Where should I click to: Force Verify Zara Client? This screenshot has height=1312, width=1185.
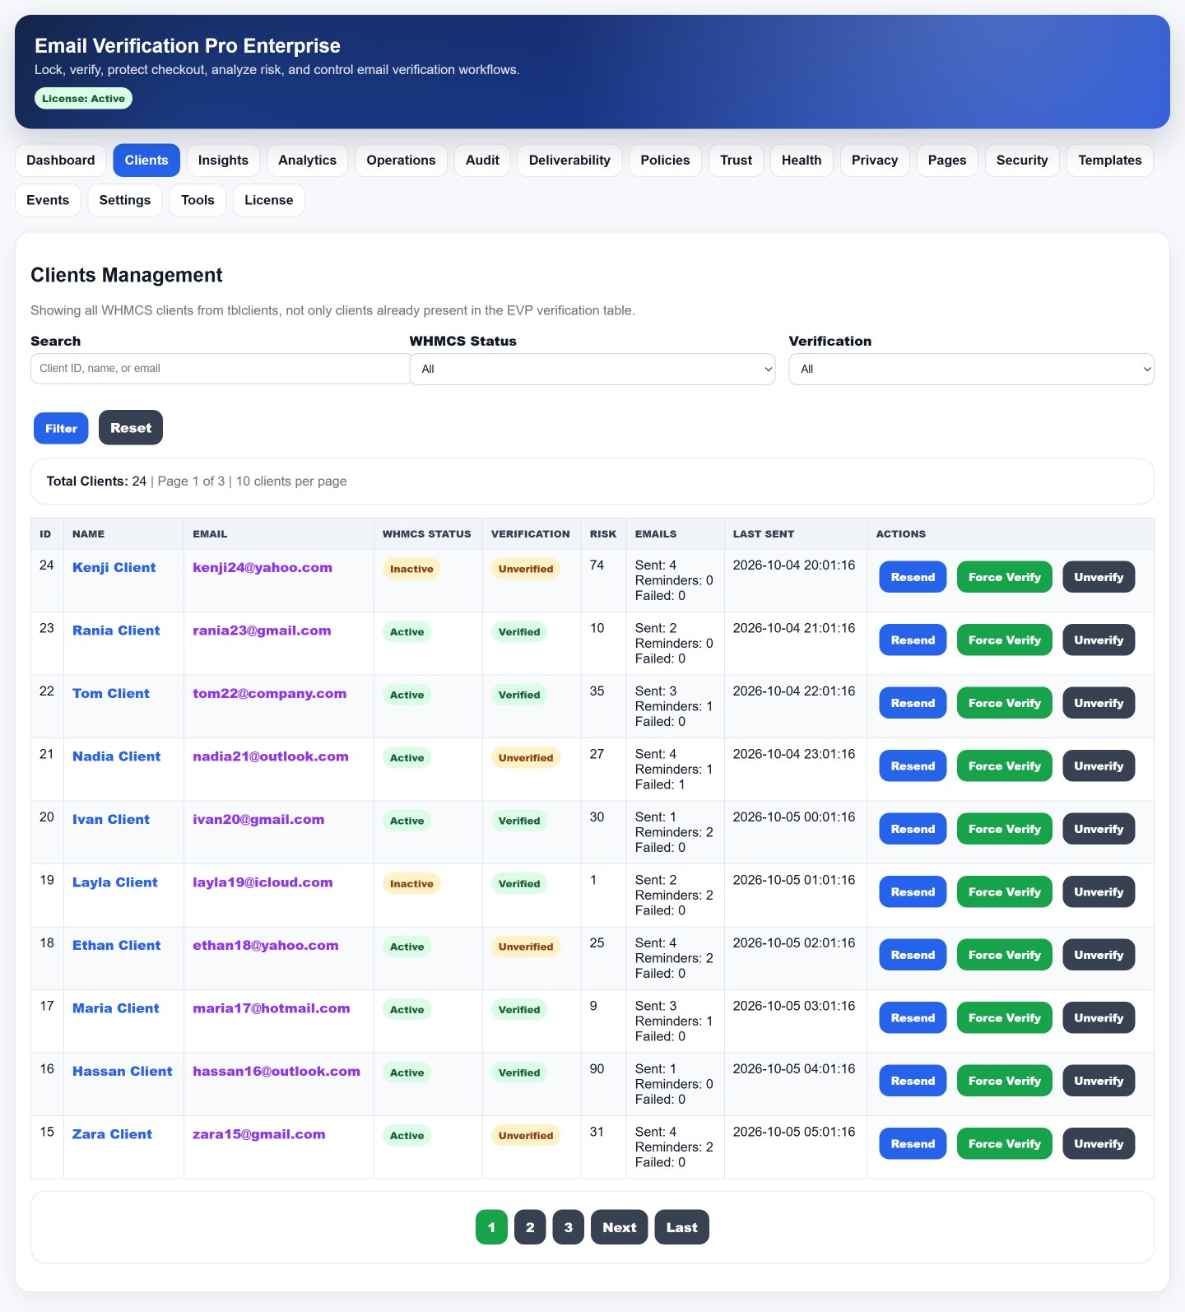coord(1004,1143)
